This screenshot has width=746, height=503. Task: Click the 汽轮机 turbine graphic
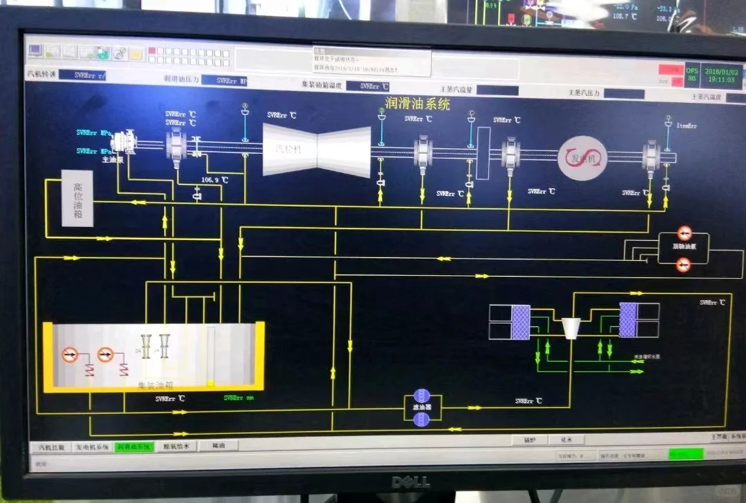pyautogui.click(x=317, y=149)
